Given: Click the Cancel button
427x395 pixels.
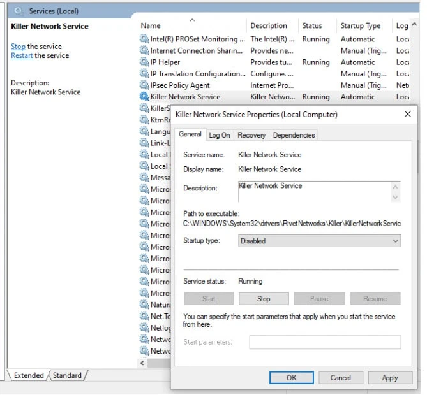Looking at the screenshot, I should click(x=341, y=378).
